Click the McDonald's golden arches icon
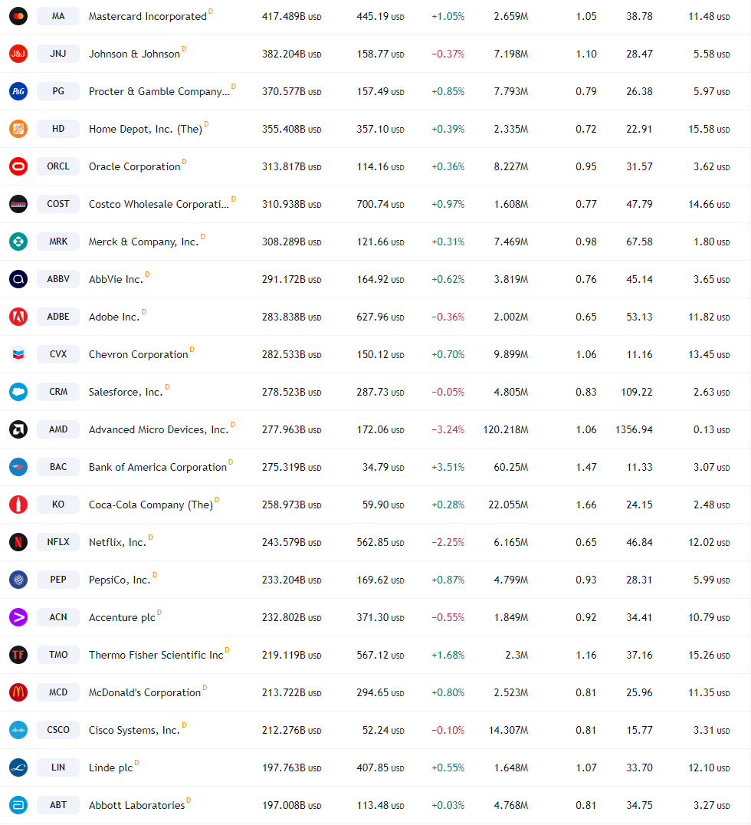Image resolution: width=751 pixels, height=825 pixels. coord(18,692)
